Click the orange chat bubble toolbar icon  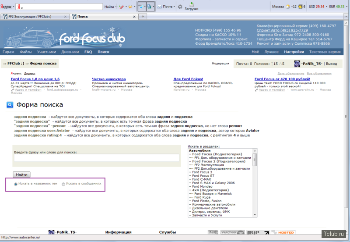(x=130, y=7)
